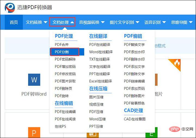Open PDF删除水印
This screenshot has height=138, width=196.
[134, 59]
